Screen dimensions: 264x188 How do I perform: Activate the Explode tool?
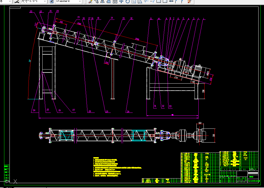(x=190, y=2)
